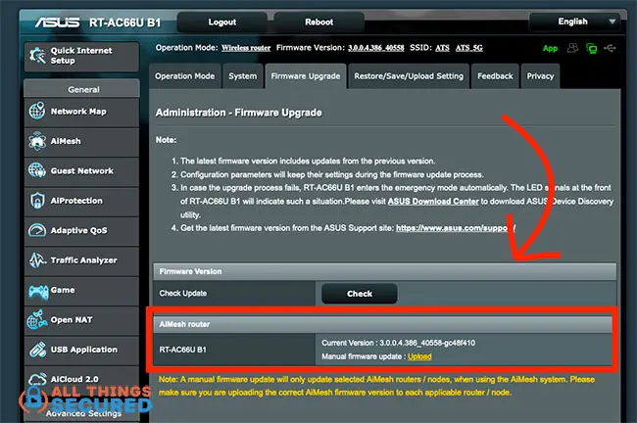Viewport: 637px width, 423px height.
Task: Click the ATS_5G SSID link
Action: click(x=468, y=48)
